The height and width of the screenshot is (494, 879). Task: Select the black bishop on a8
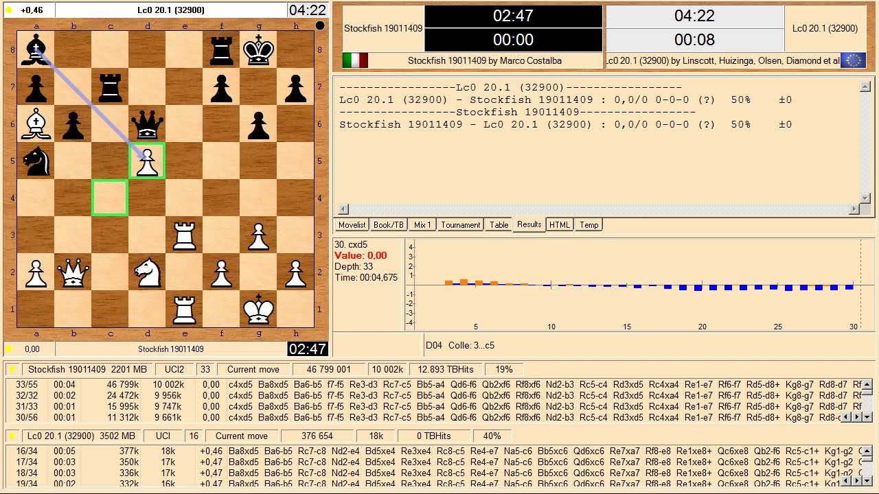[36, 50]
